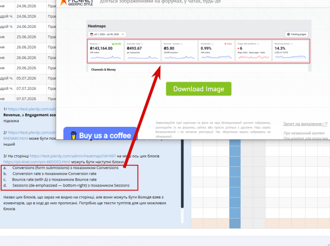Click the info icon next to Revenue label
The height and width of the screenshot is (246, 330).
[99, 44]
